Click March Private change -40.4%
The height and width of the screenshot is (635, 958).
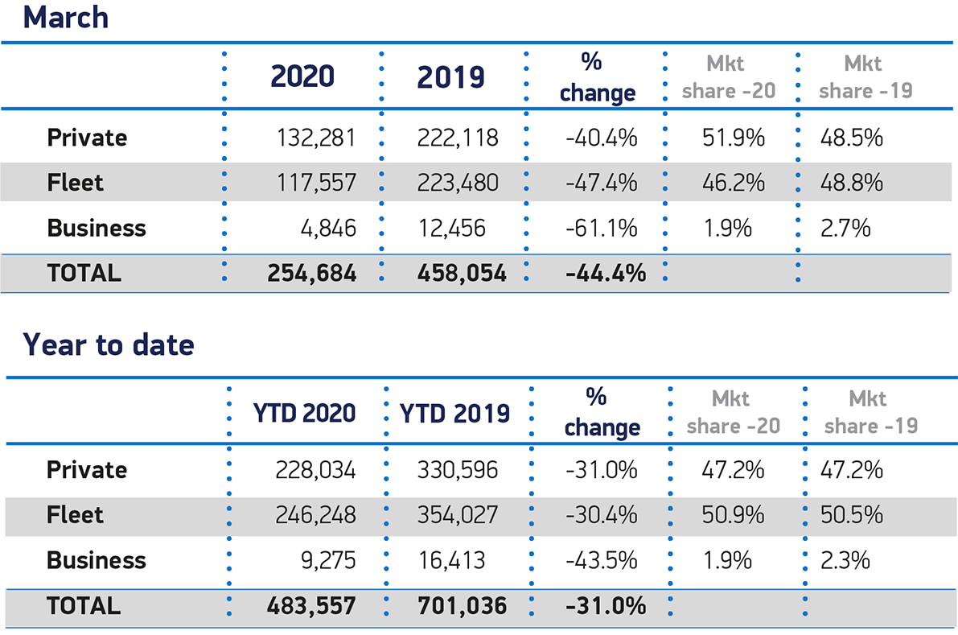pyautogui.click(x=601, y=138)
